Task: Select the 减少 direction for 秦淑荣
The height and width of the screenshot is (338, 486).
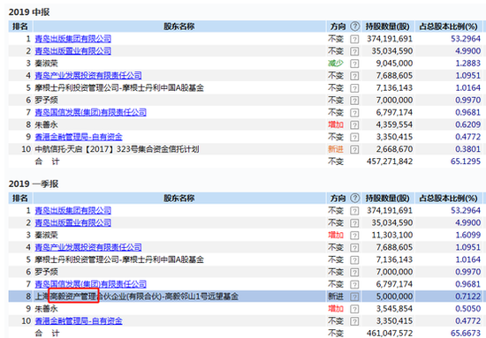Action: [336, 64]
